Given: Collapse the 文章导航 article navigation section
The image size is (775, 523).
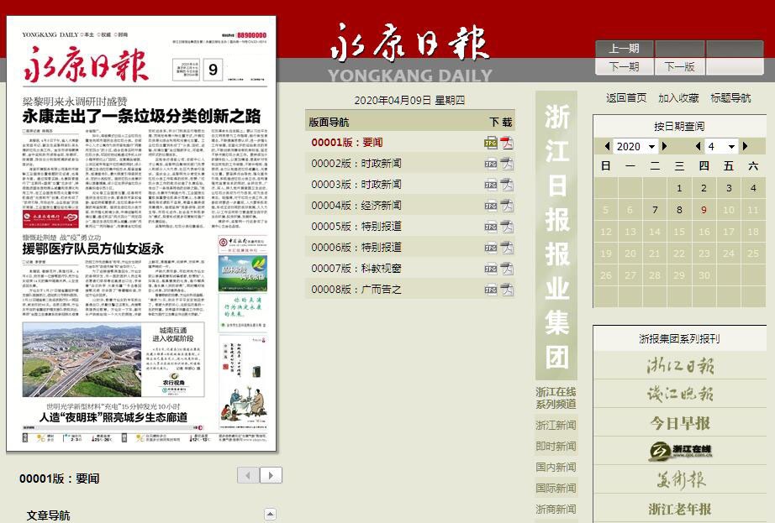Looking at the screenshot, I should pyautogui.click(x=270, y=514).
